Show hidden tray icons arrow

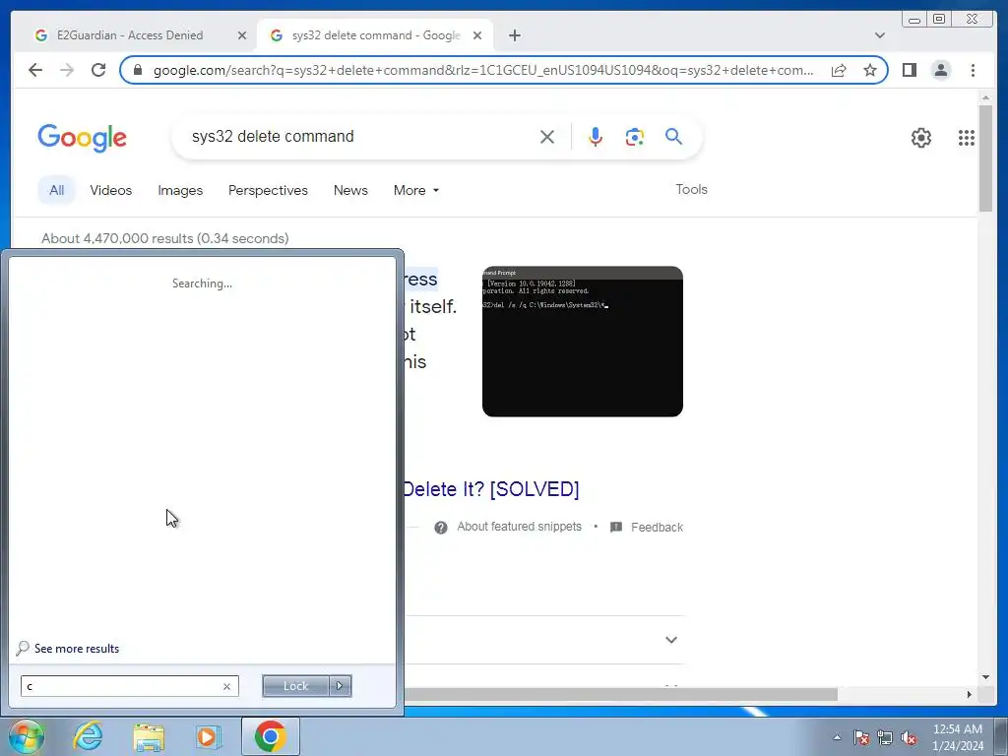[x=837, y=737]
